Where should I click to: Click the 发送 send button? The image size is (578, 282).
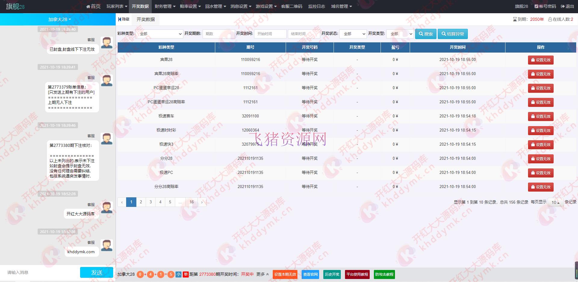(97, 272)
